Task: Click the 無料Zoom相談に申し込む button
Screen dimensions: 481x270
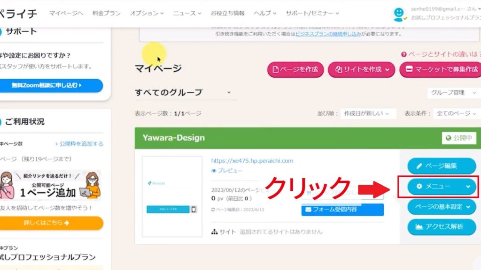Action: (x=51, y=85)
